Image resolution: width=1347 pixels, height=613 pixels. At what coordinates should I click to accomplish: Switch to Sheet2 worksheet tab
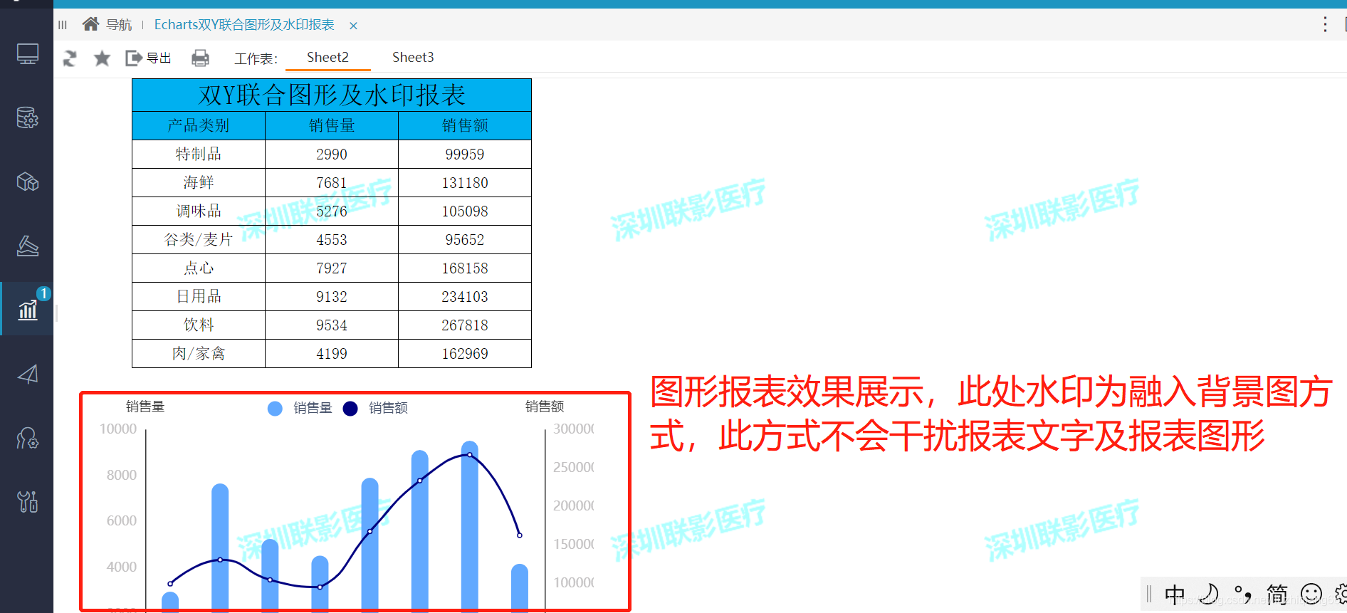[x=327, y=57]
